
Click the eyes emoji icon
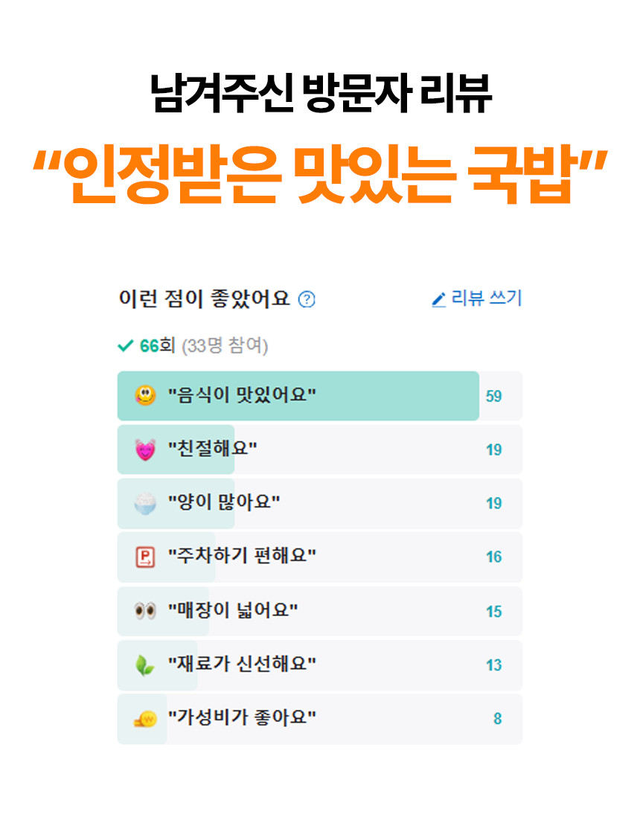pyautogui.click(x=145, y=611)
